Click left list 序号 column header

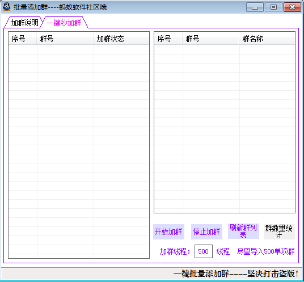23,39
